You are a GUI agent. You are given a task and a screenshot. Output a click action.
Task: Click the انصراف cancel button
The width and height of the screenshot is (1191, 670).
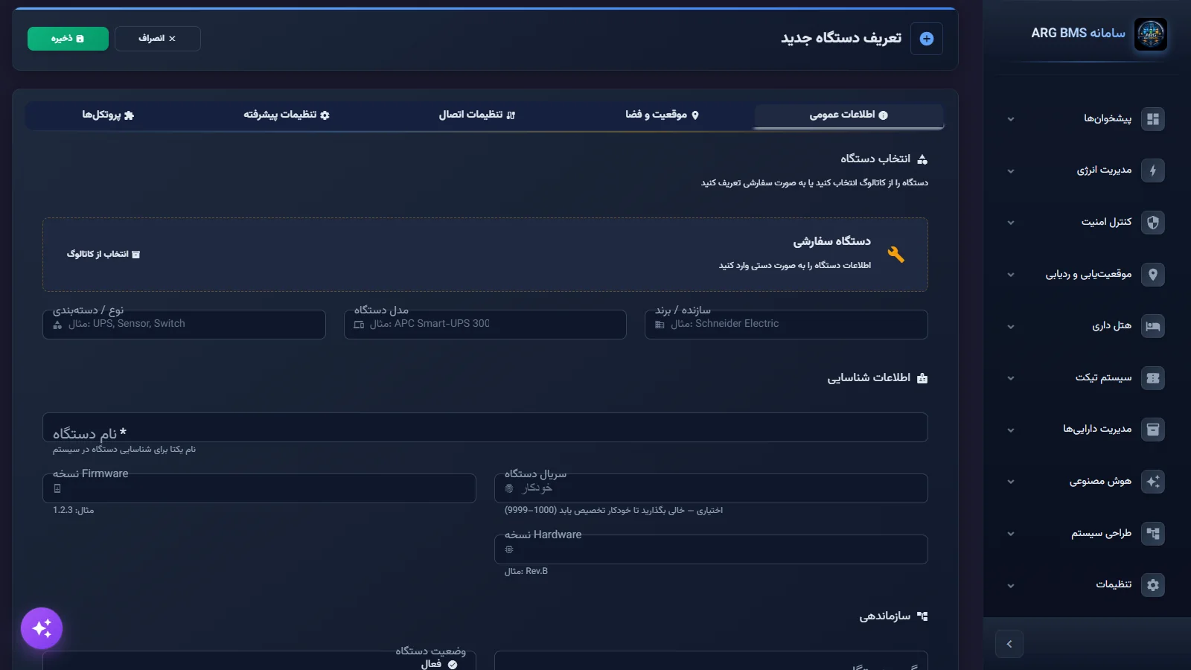tap(158, 39)
